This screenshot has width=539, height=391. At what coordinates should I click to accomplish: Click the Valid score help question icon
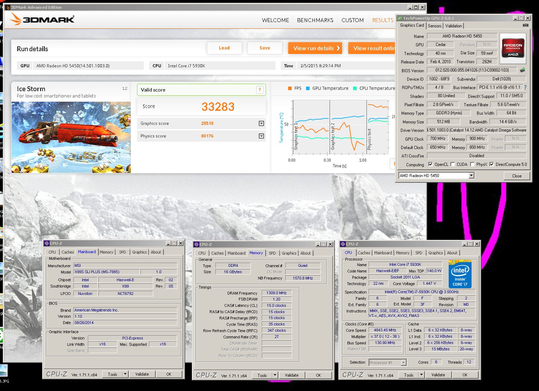(260, 90)
